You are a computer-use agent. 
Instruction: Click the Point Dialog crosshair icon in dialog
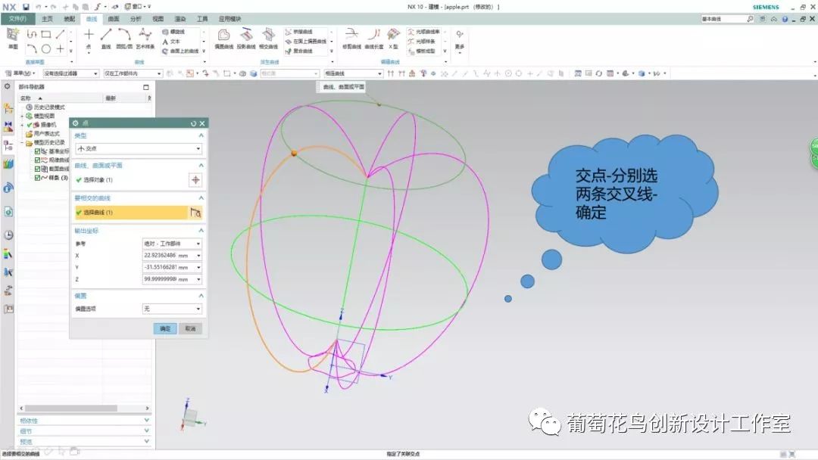click(195, 180)
